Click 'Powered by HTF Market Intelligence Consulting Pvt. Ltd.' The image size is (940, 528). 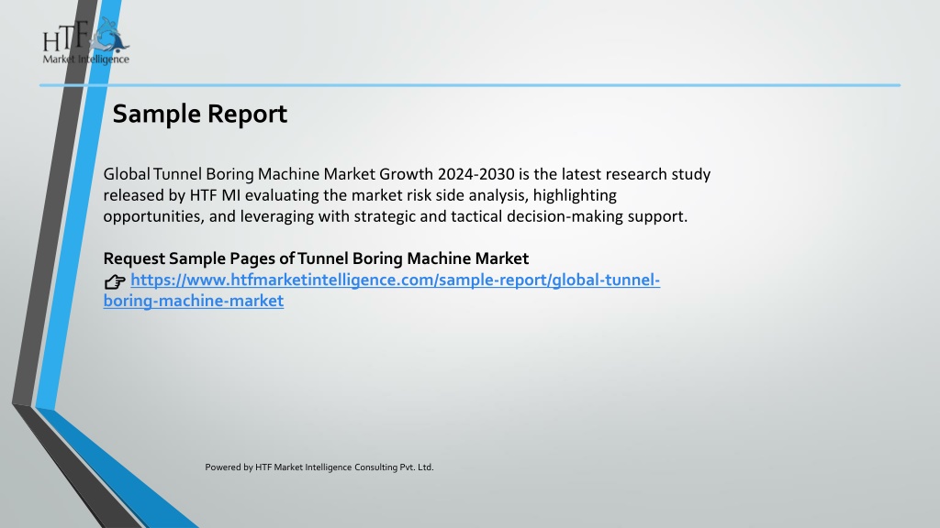click(319, 467)
